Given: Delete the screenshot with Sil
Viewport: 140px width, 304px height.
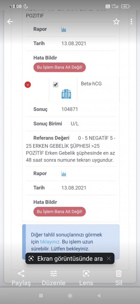Looking at the screenshot, I should [x=119, y=278].
